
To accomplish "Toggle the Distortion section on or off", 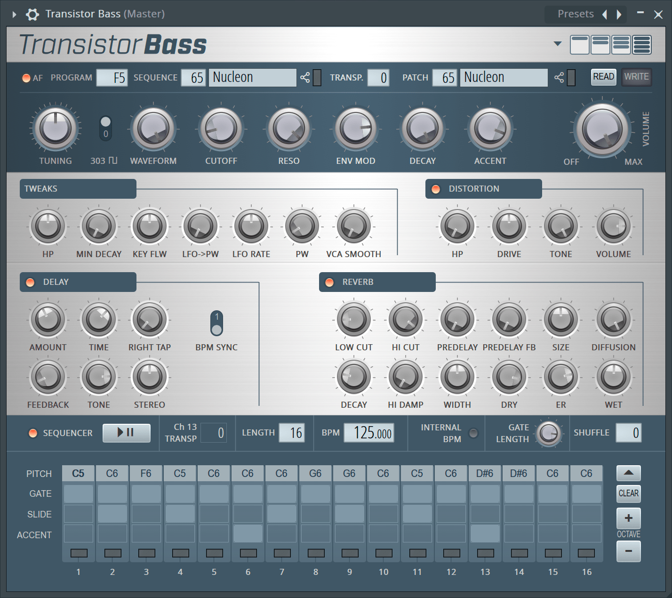I will 435,189.
